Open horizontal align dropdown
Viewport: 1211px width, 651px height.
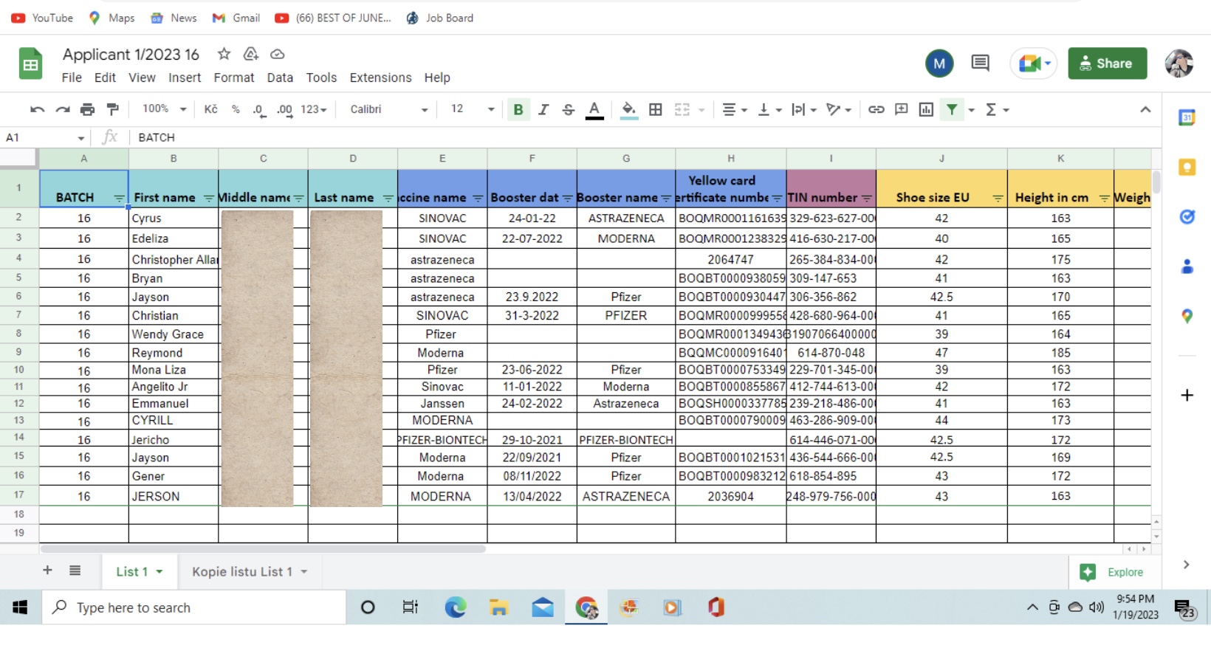734,109
